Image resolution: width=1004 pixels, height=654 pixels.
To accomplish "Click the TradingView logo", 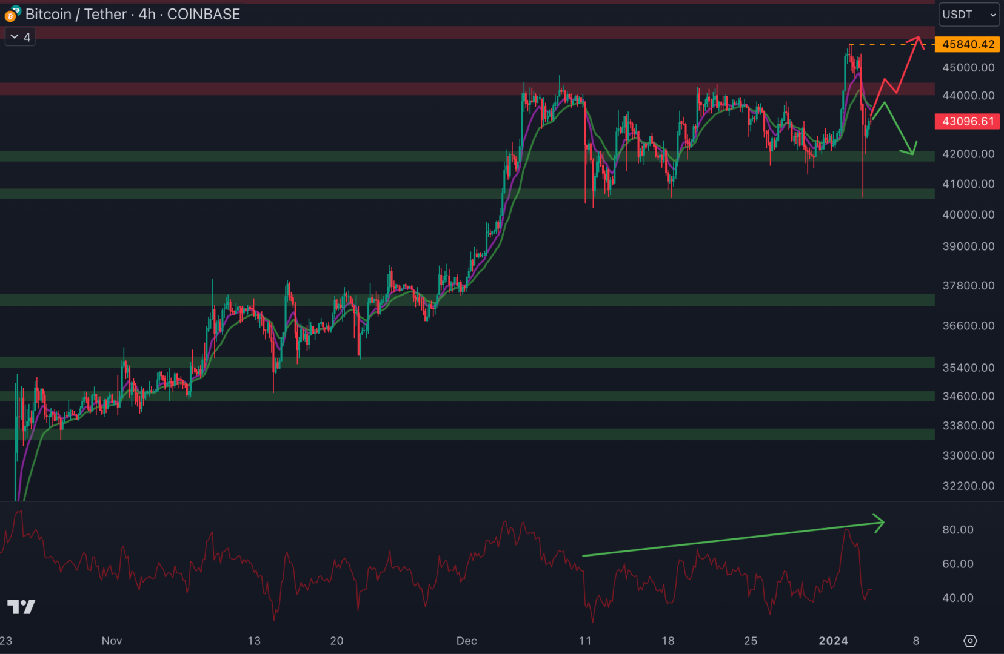I will pos(21,606).
